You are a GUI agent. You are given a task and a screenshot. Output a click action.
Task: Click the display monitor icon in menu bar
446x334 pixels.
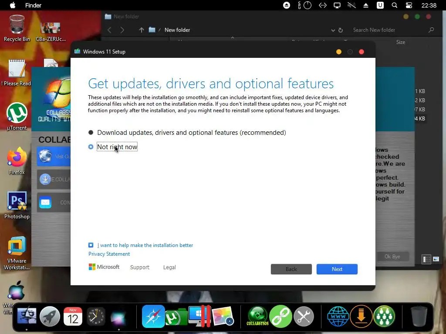337,5
